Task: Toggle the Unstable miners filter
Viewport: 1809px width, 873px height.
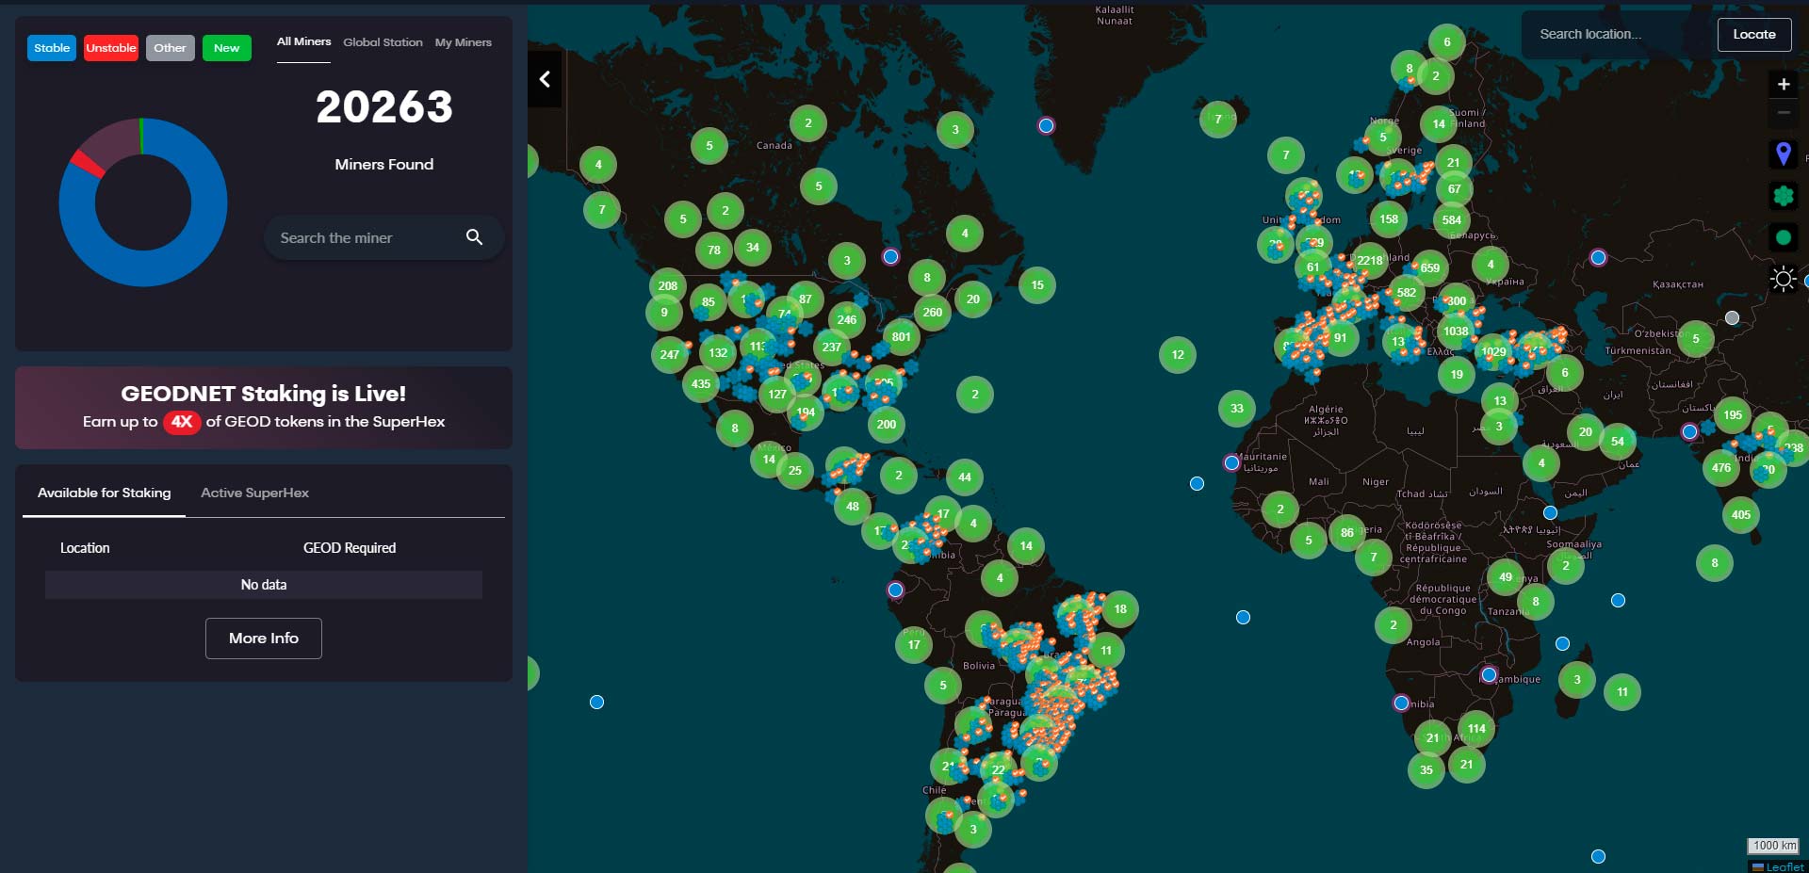Action: point(111,48)
